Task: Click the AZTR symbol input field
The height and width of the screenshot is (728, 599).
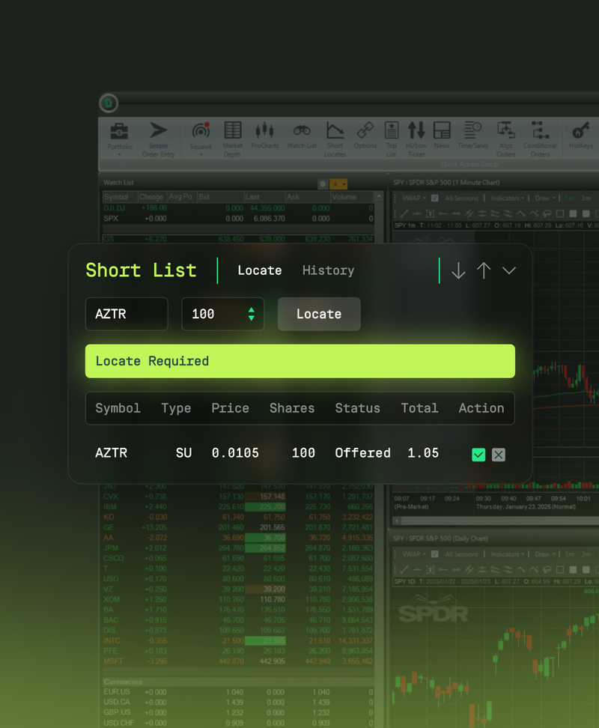Action: coord(127,315)
